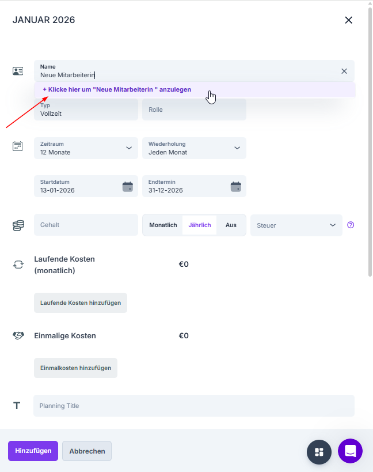Click the Abbrechen button
This screenshot has height=472, width=373.
click(87, 451)
